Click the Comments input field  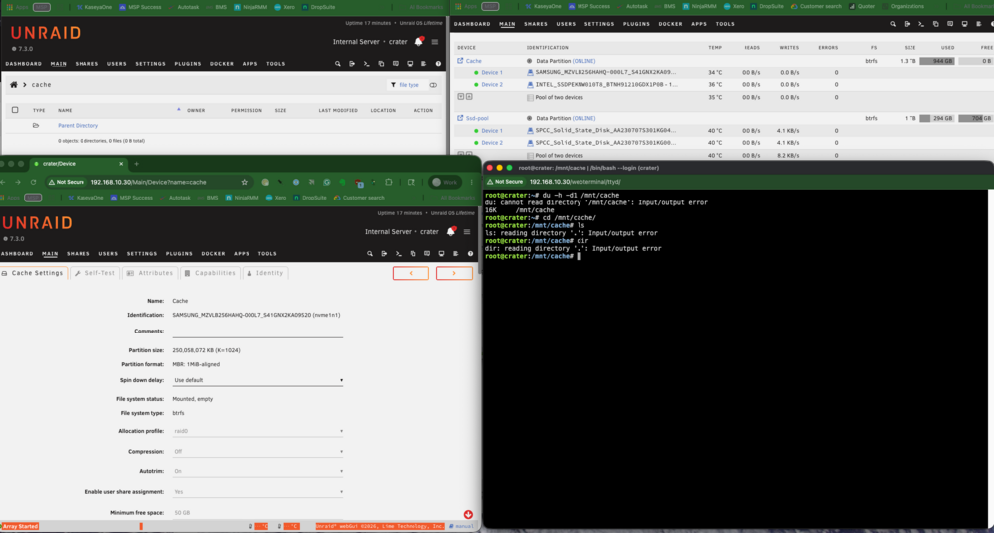(257, 332)
